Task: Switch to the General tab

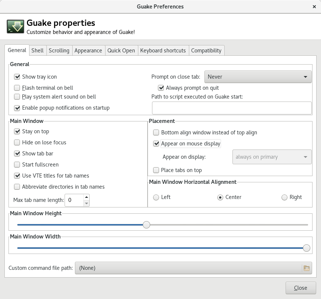Action: pos(17,50)
